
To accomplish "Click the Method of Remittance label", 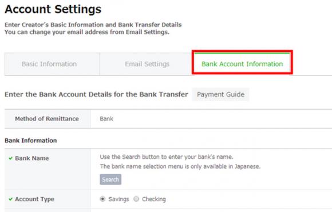I will click(47, 119).
